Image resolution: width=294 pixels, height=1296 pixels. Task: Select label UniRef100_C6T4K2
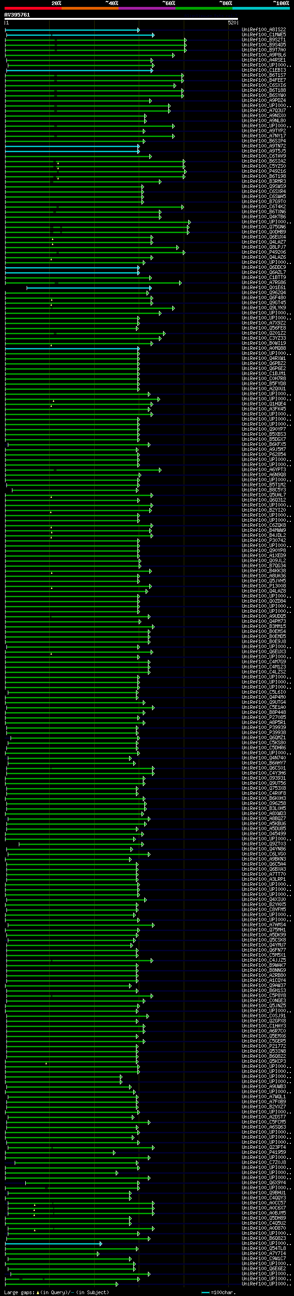tap(264, 207)
